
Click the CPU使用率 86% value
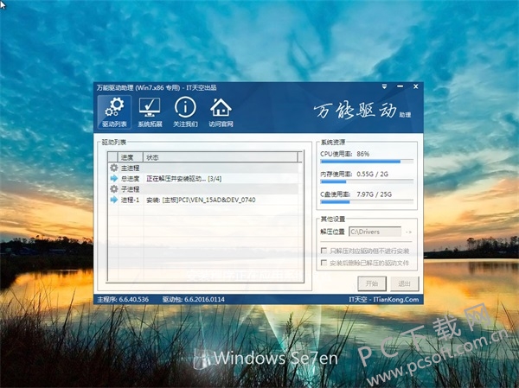coord(362,154)
